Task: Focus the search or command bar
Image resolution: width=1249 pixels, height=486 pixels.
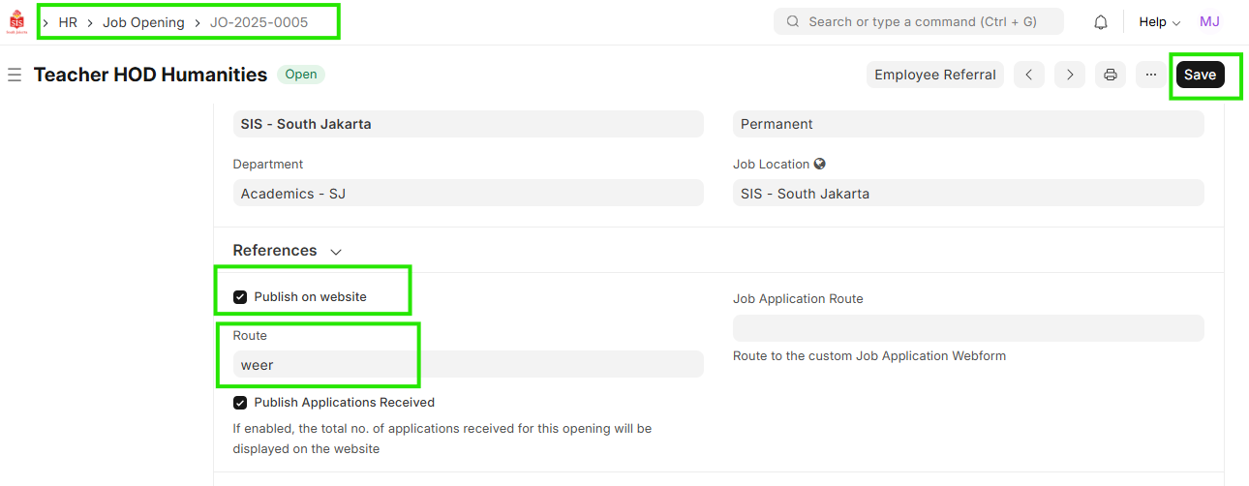Action: point(918,22)
